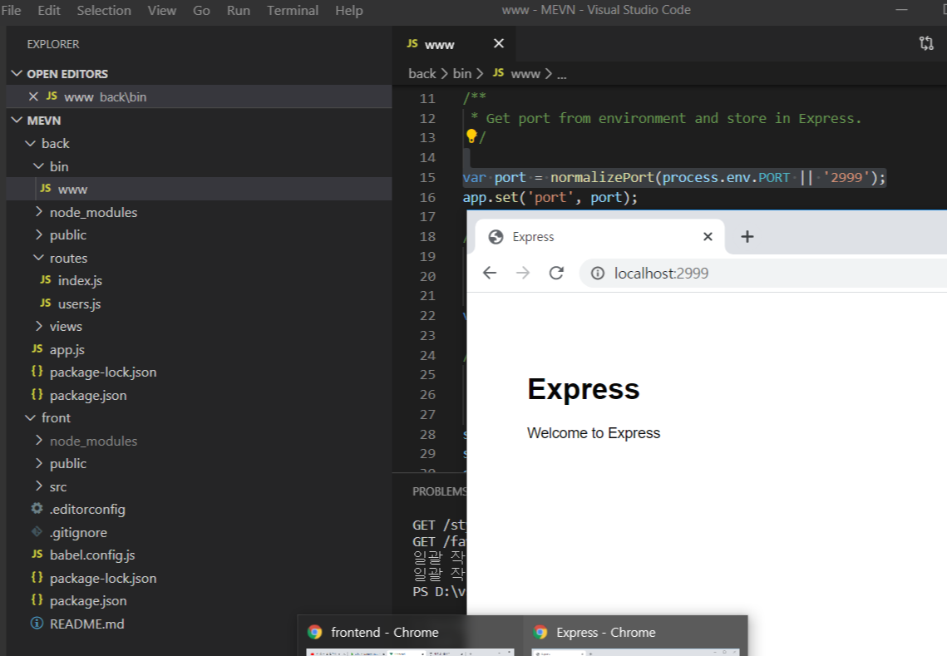Expand the public folder under front

click(x=199, y=463)
